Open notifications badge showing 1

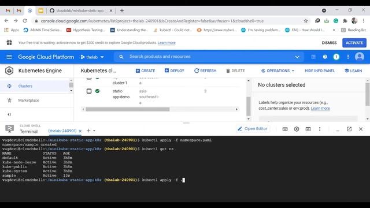336,57
